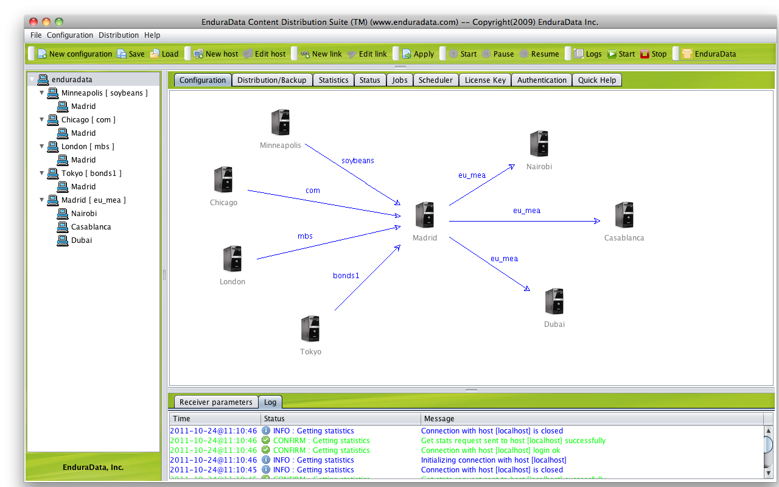Click the com link label
Screen dimensions: 779x487
(313, 191)
